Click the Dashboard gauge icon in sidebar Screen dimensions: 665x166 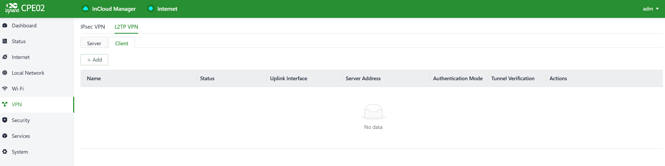click(x=5, y=26)
